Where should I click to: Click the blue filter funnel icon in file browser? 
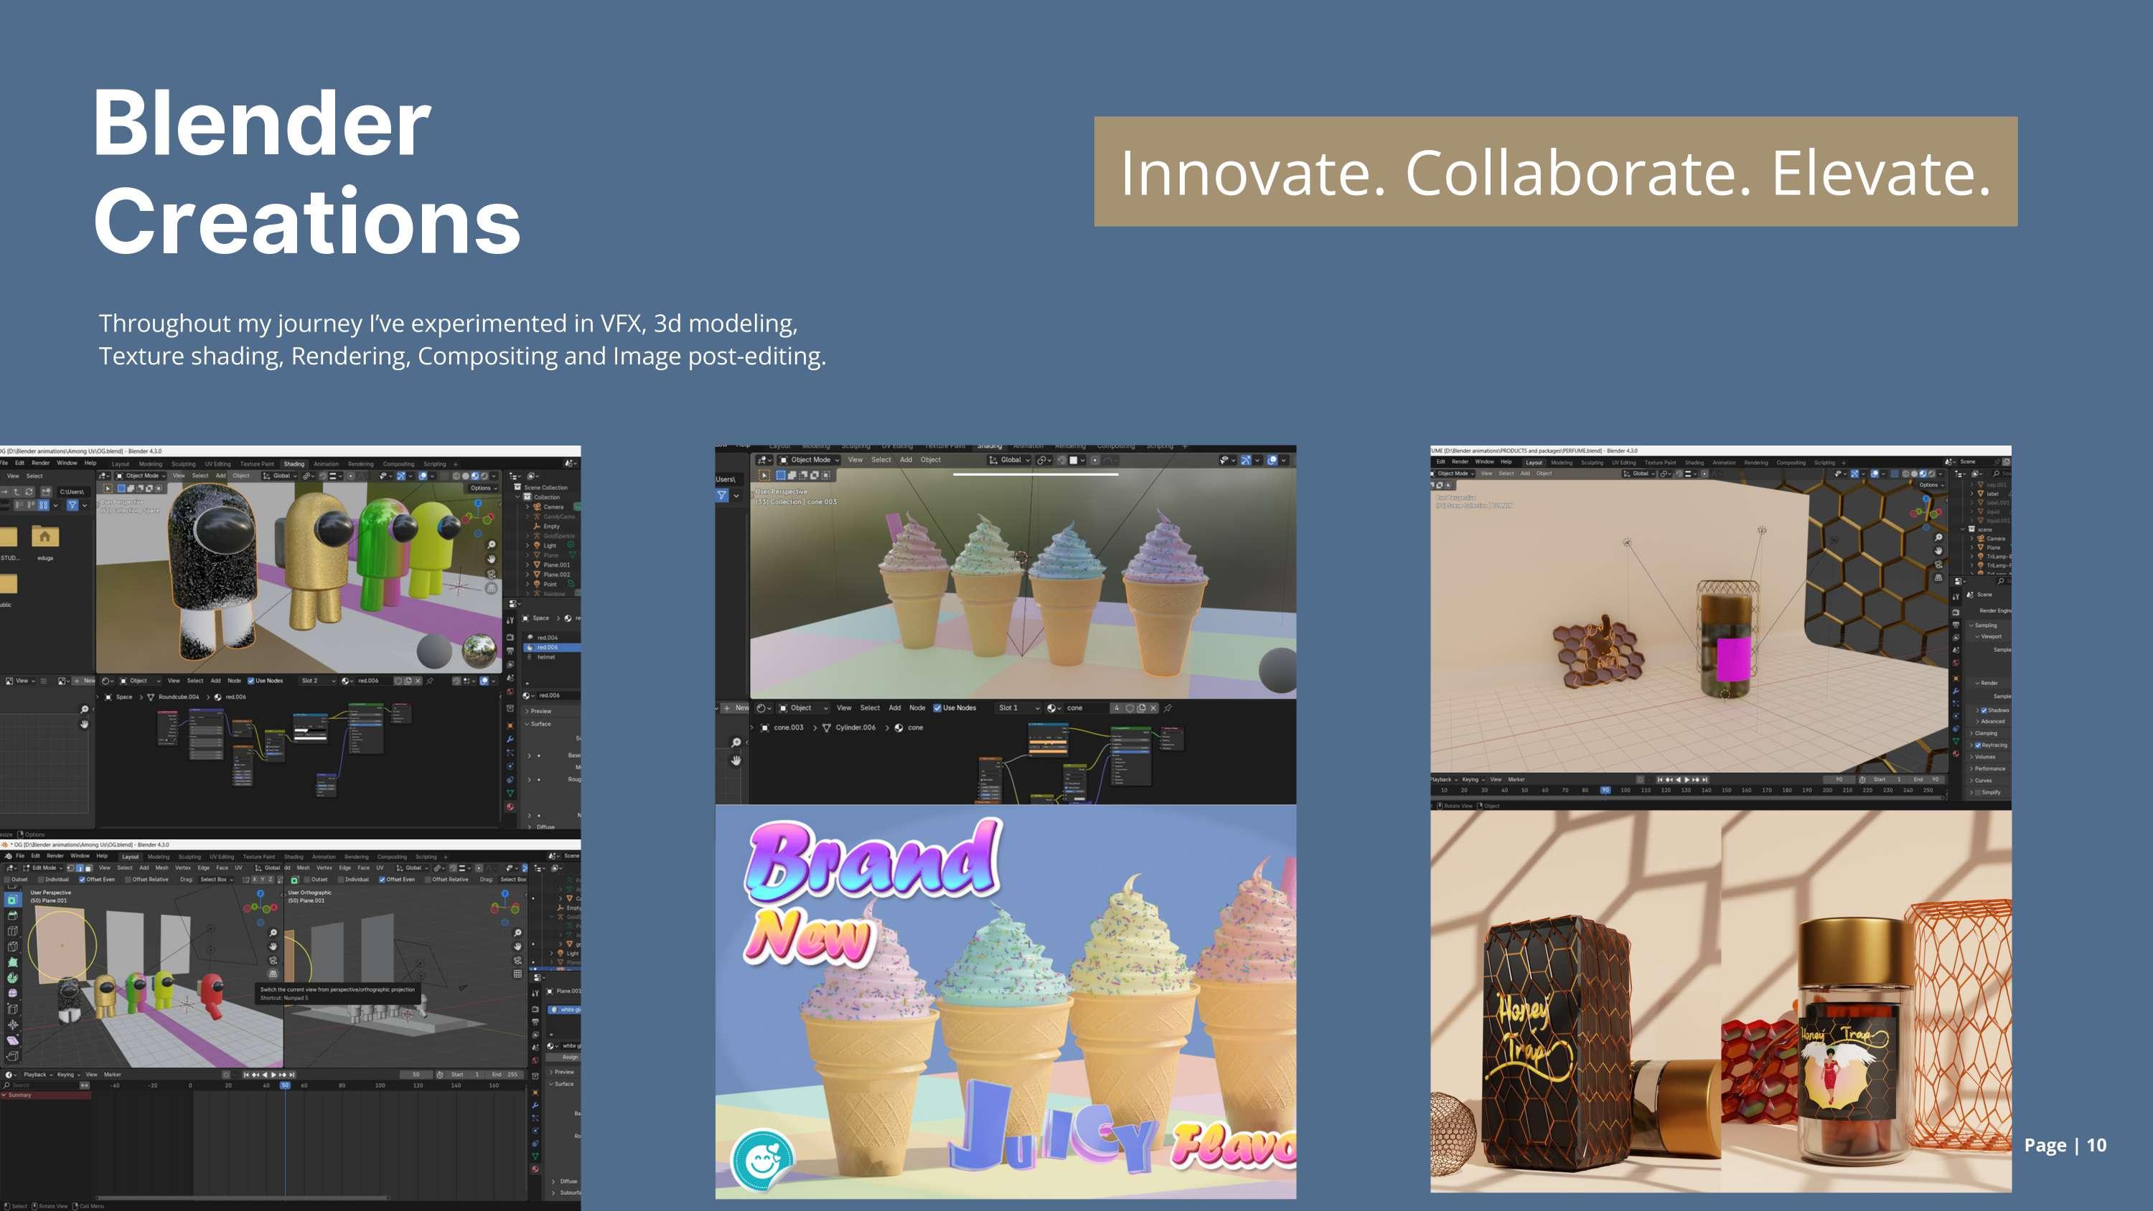click(x=72, y=505)
